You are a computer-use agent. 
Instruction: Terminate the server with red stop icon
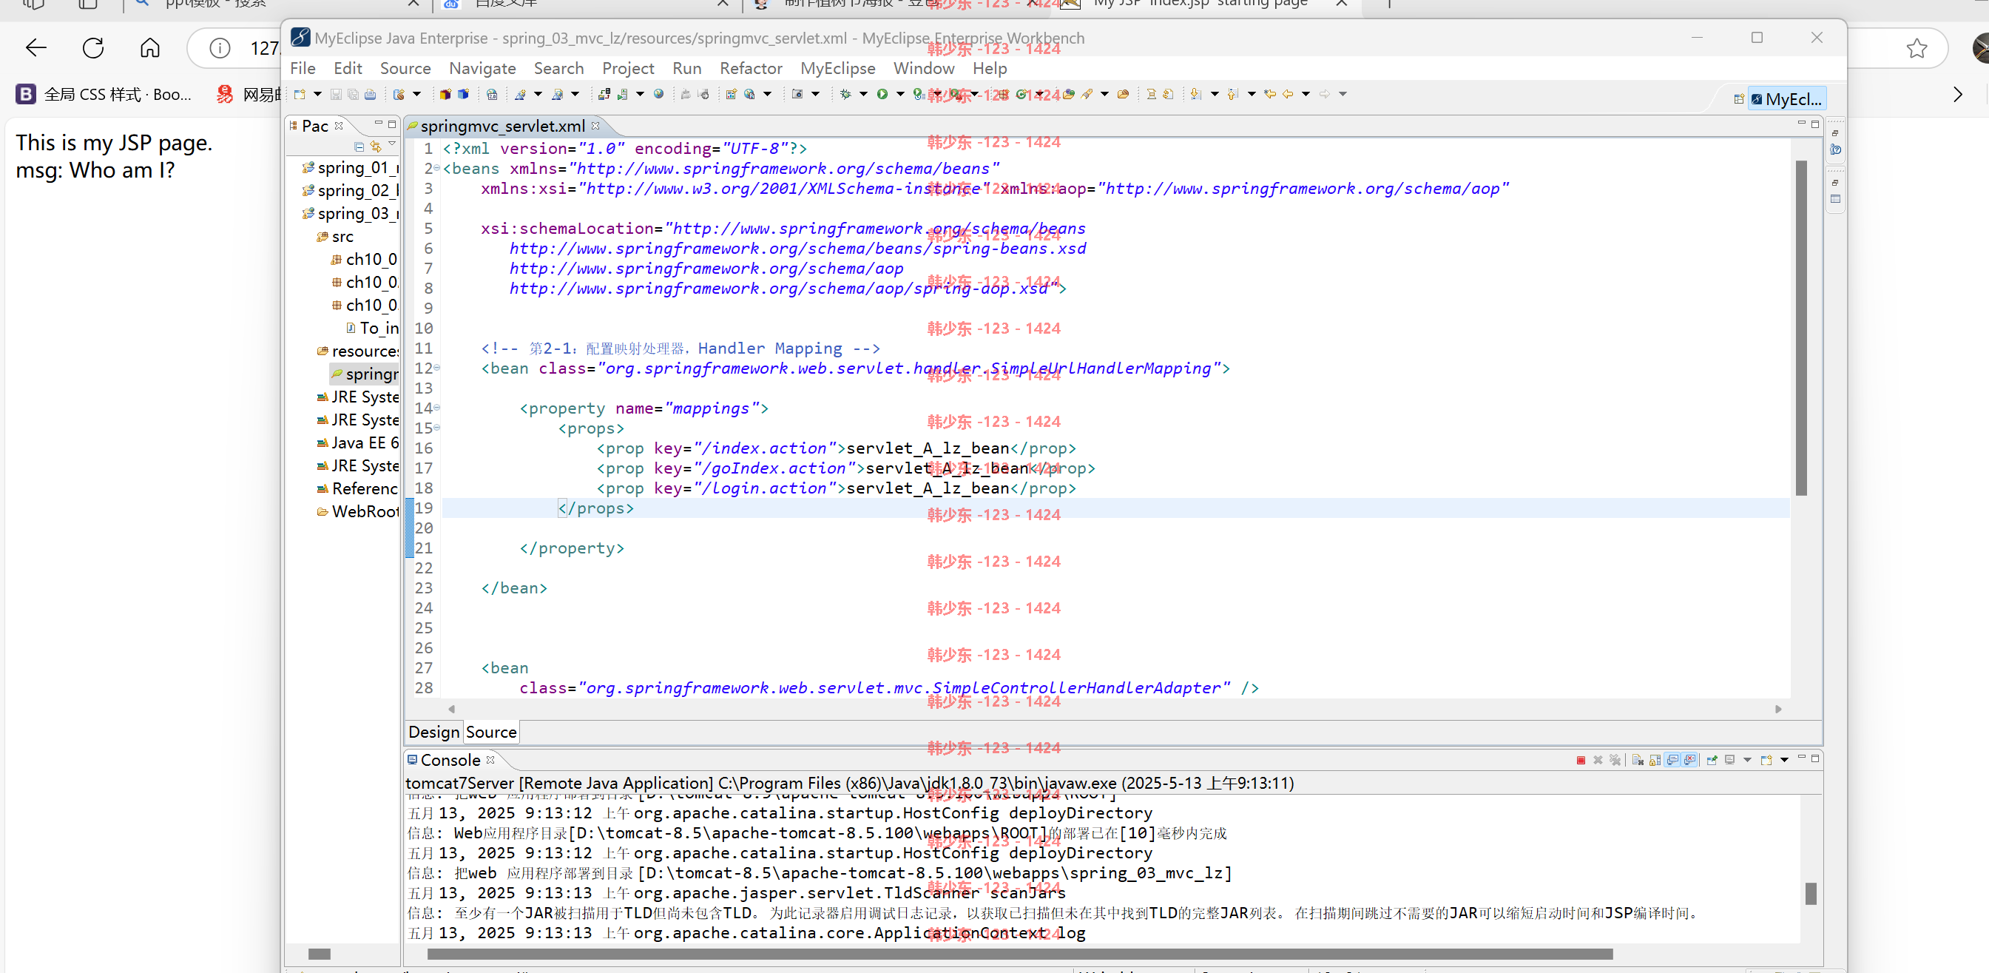1581,761
